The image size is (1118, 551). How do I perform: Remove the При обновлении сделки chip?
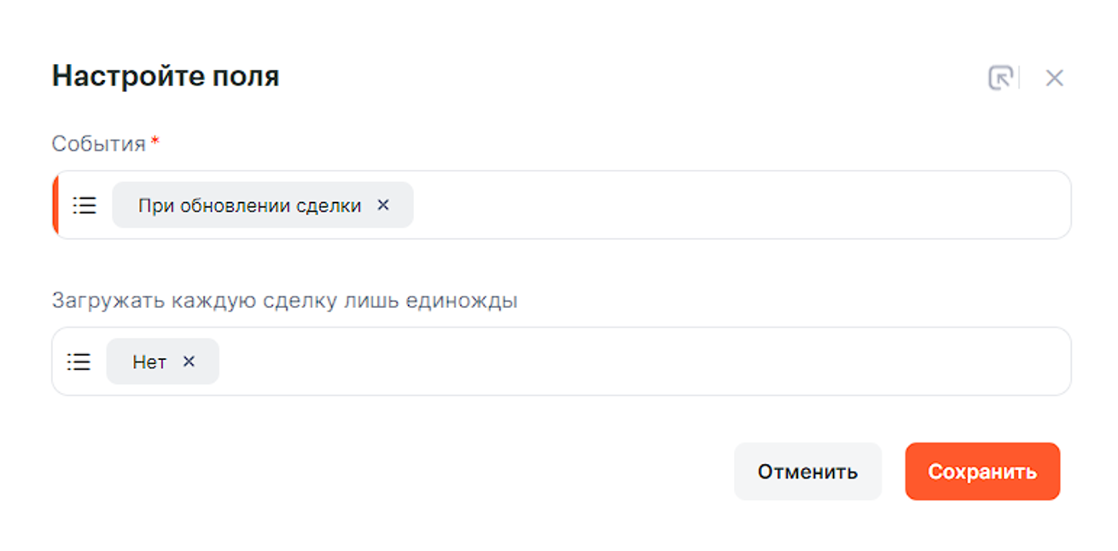tap(383, 205)
